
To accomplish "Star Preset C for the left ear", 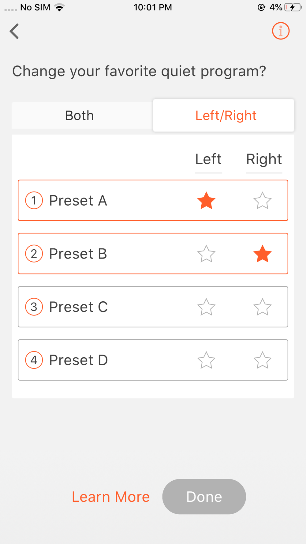I will pyautogui.click(x=206, y=307).
